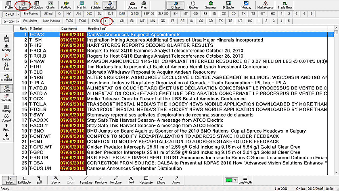Select the Analyst toolbar icon

tap(110, 5)
